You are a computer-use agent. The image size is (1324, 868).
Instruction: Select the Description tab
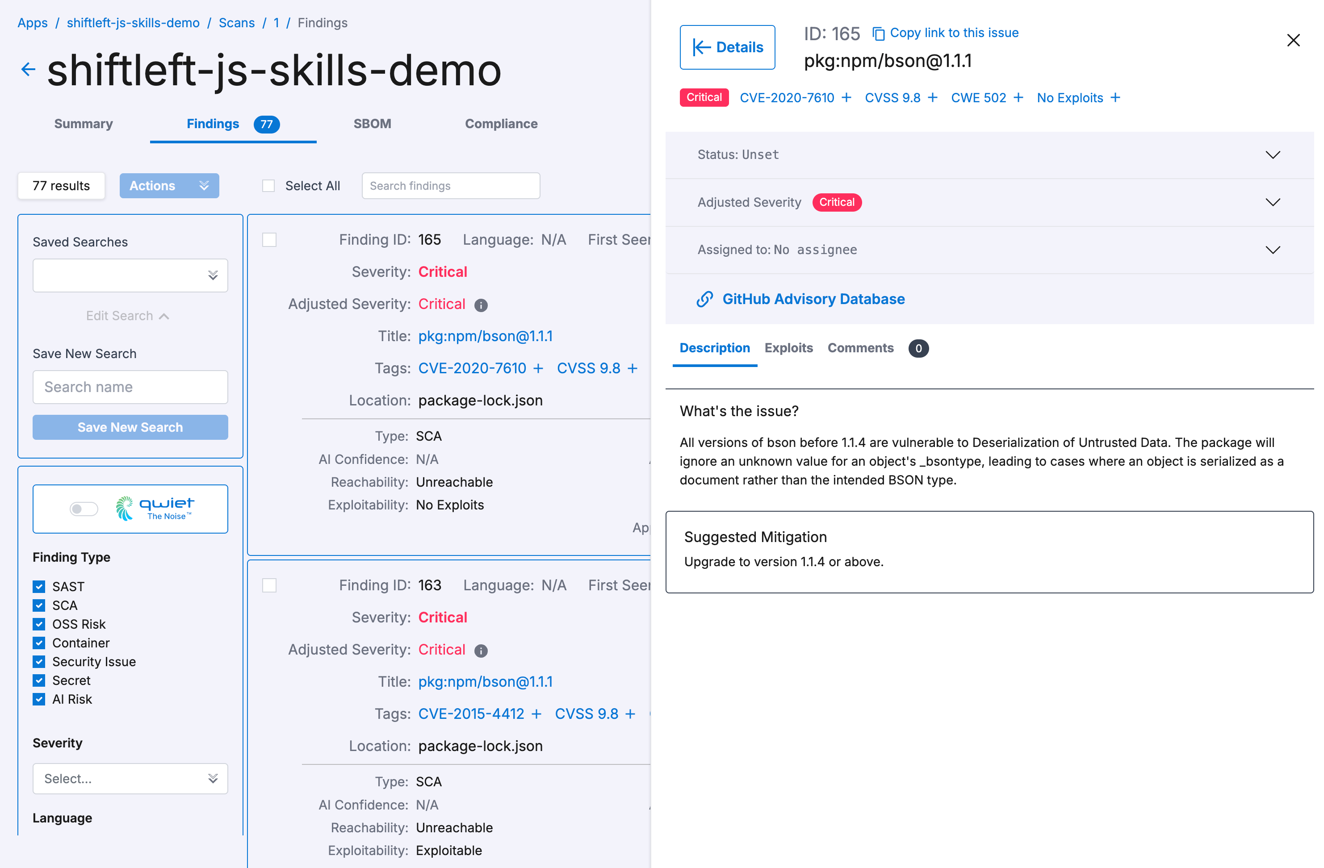715,348
